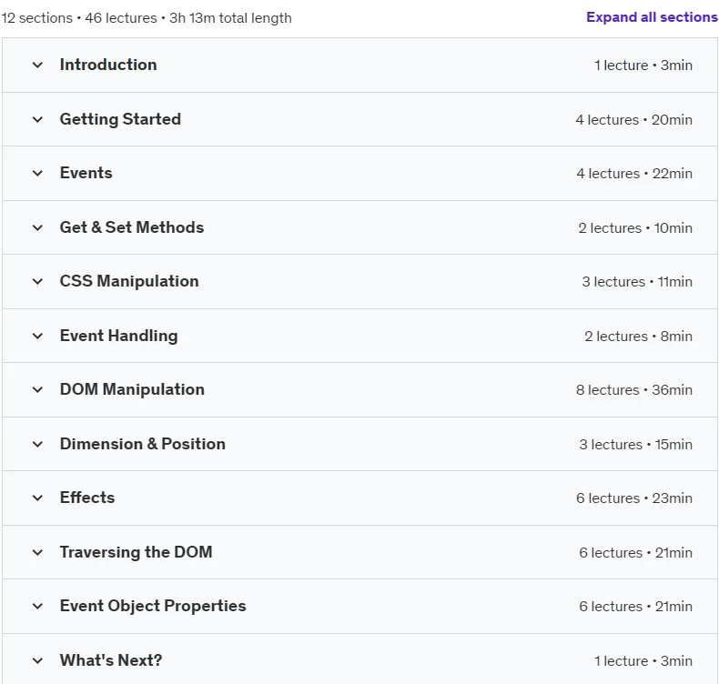The image size is (719, 684).
Task: Click the CSS Manipulation chevron icon
Action: click(x=37, y=281)
